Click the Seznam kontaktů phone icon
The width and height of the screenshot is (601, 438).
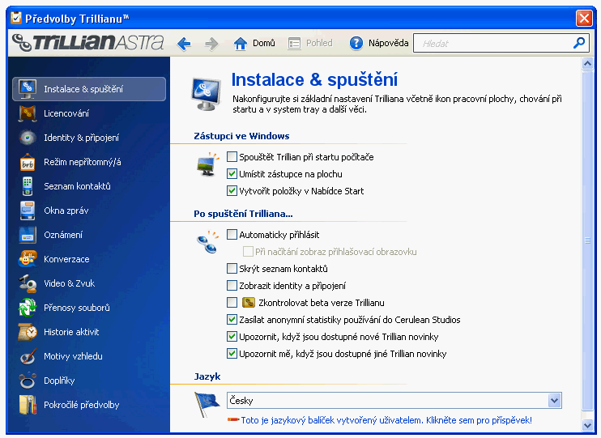tap(28, 186)
